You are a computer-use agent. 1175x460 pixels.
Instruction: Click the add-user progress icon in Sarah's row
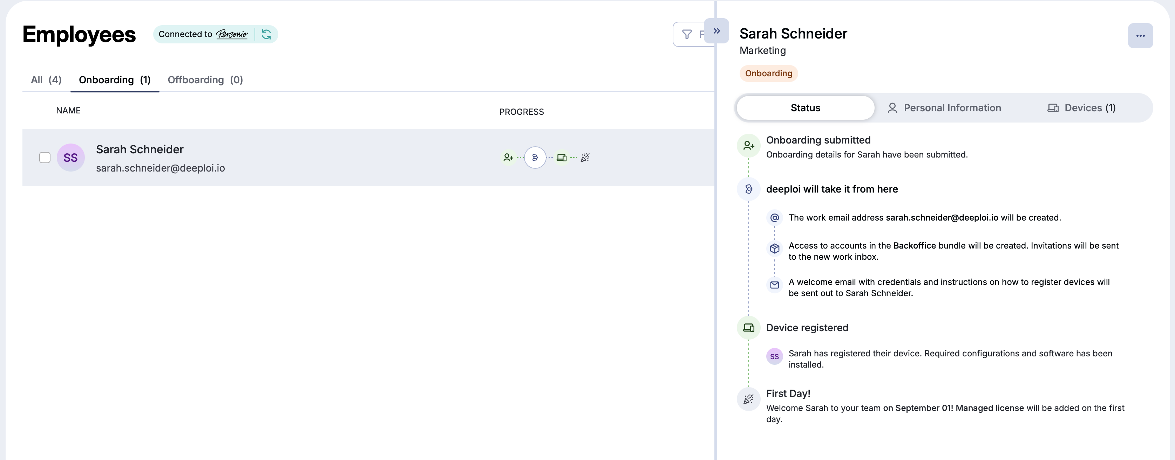[x=508, y=158]
